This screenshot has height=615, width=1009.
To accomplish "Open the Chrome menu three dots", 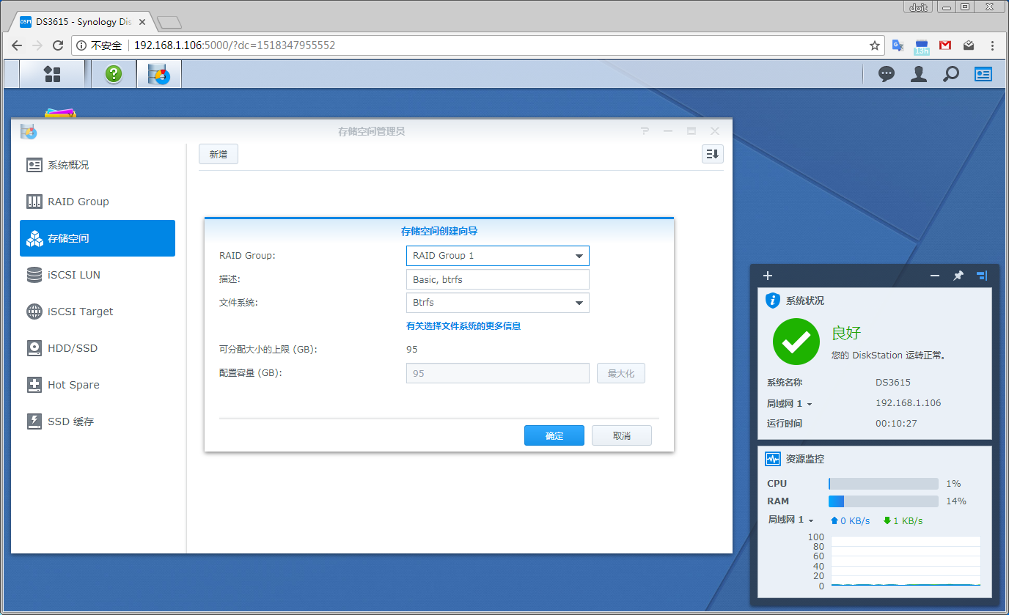I will (992, 45).
